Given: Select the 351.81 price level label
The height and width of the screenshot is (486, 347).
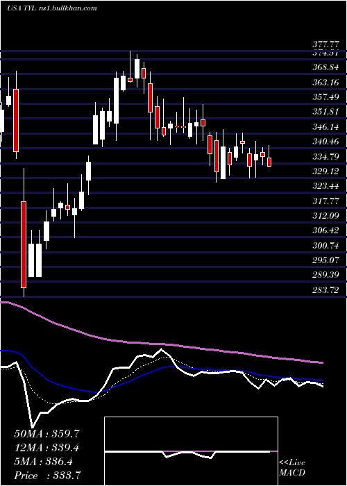Looking at the screenshot, I should [325, 112].
